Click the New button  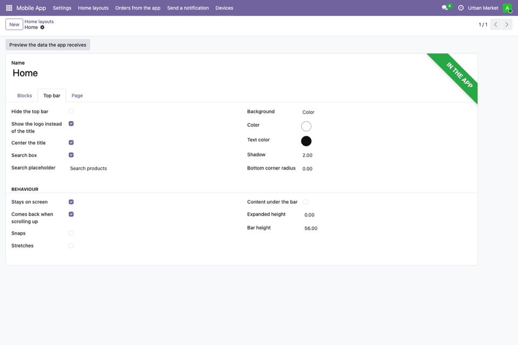click(x=14, y=24)
